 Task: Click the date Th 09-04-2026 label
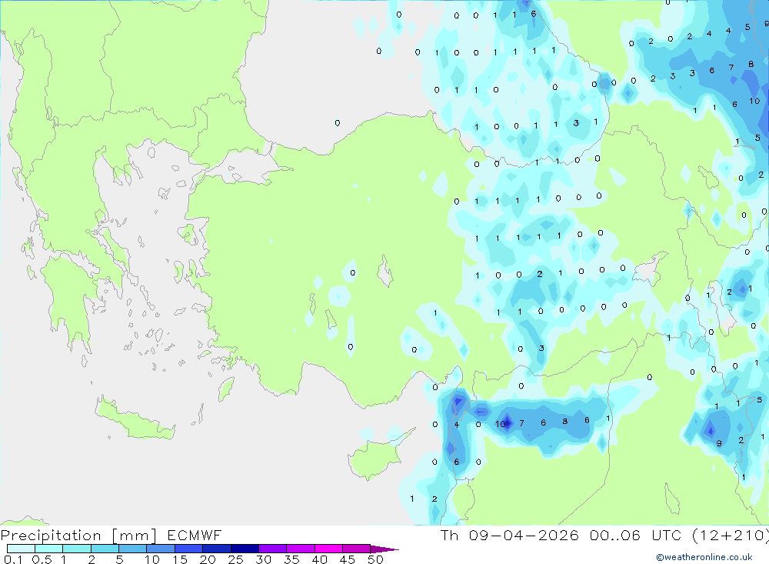click(509, 535)
